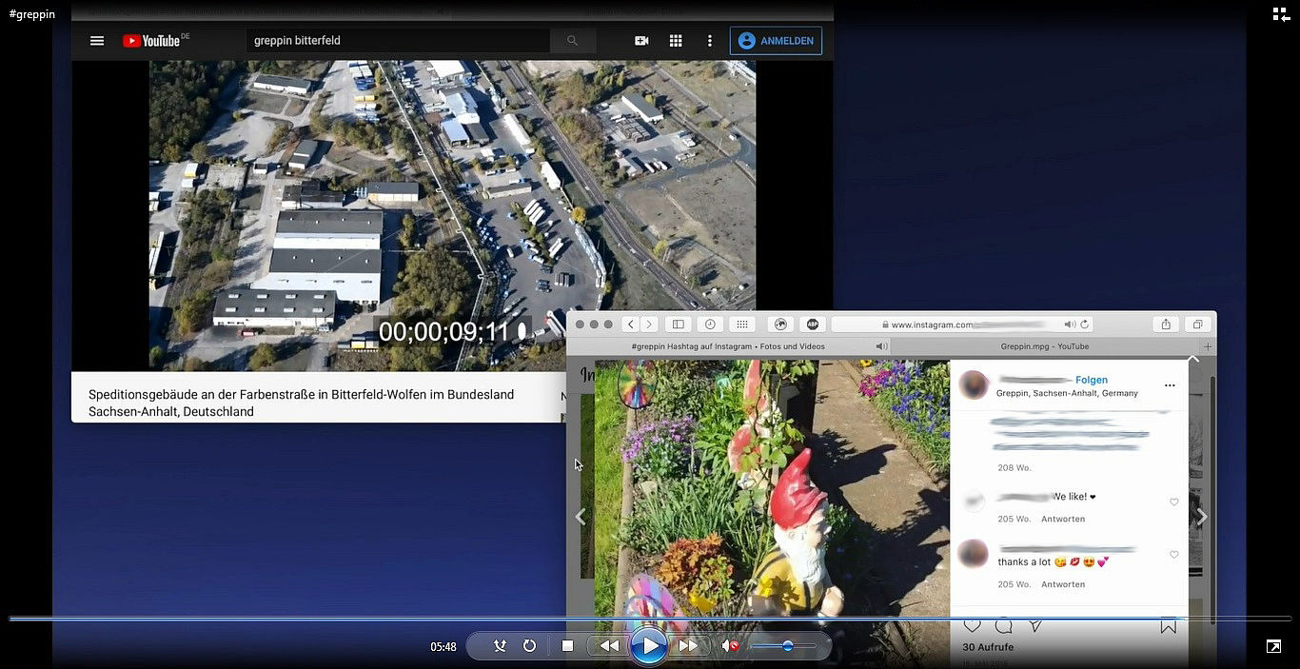Go to the previous Instagram post arrow

coord(581,517)
